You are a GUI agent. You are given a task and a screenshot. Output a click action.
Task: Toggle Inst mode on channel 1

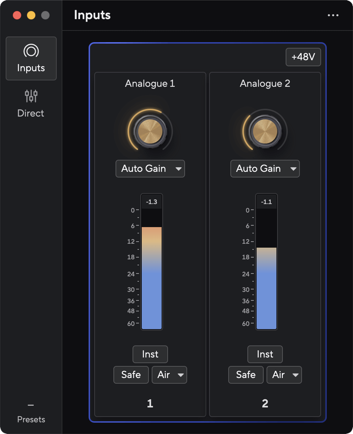click(150, 354)
